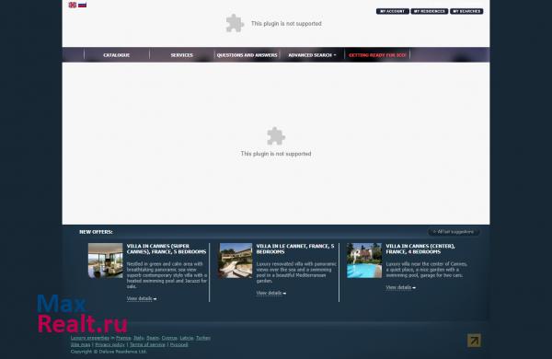Open the Super Cannes villa interior thumbnail
The height and width of the screenshot is (359, 552).
point(105,261)
